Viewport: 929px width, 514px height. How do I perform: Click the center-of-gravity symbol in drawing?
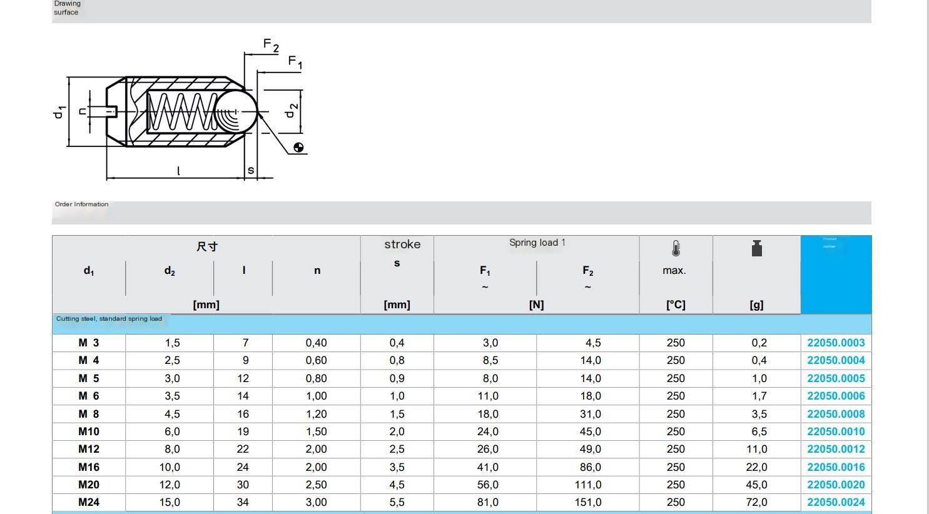(298, 148)
